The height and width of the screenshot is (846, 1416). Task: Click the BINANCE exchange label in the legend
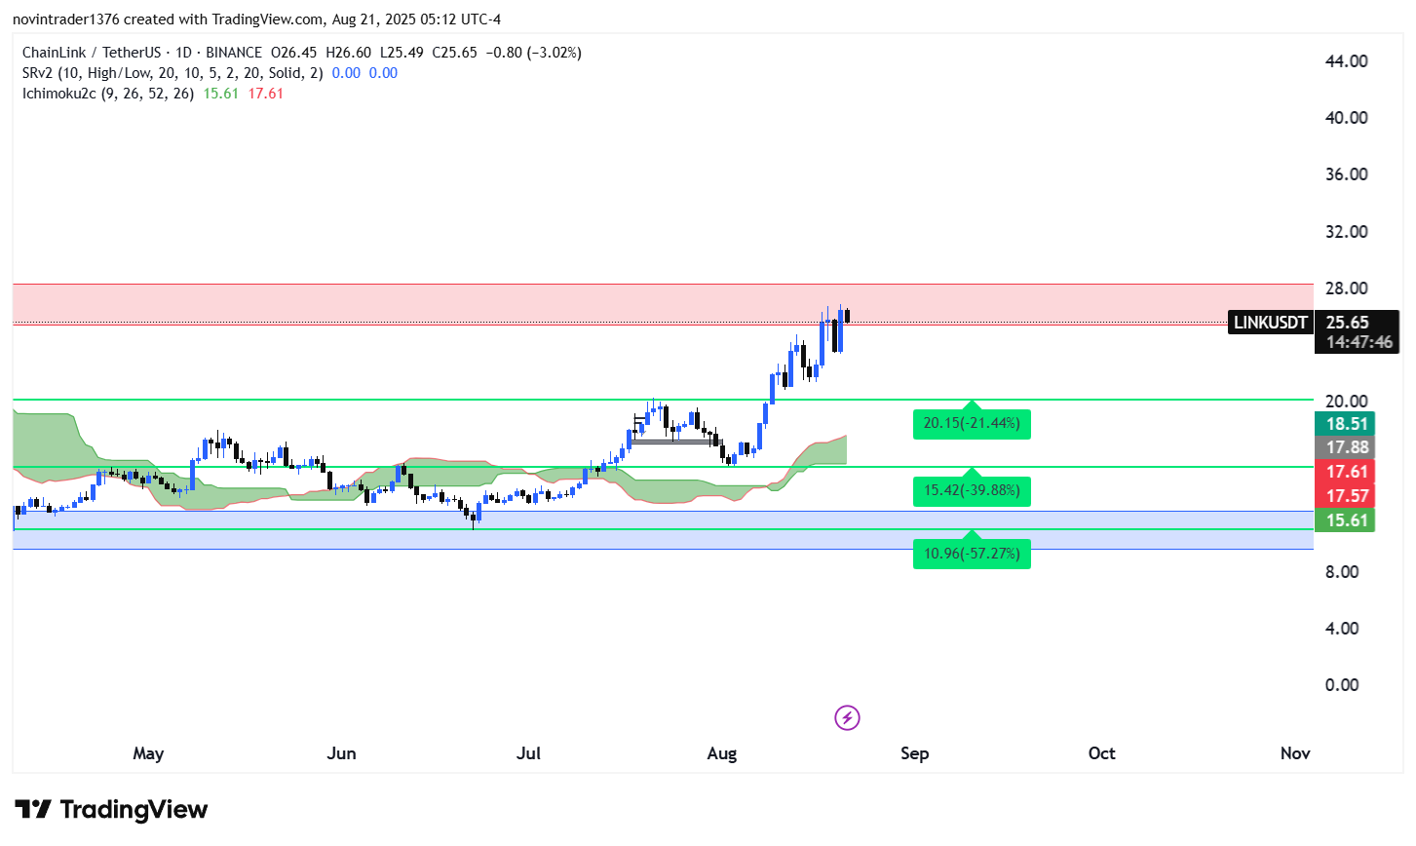pos(234,53)
